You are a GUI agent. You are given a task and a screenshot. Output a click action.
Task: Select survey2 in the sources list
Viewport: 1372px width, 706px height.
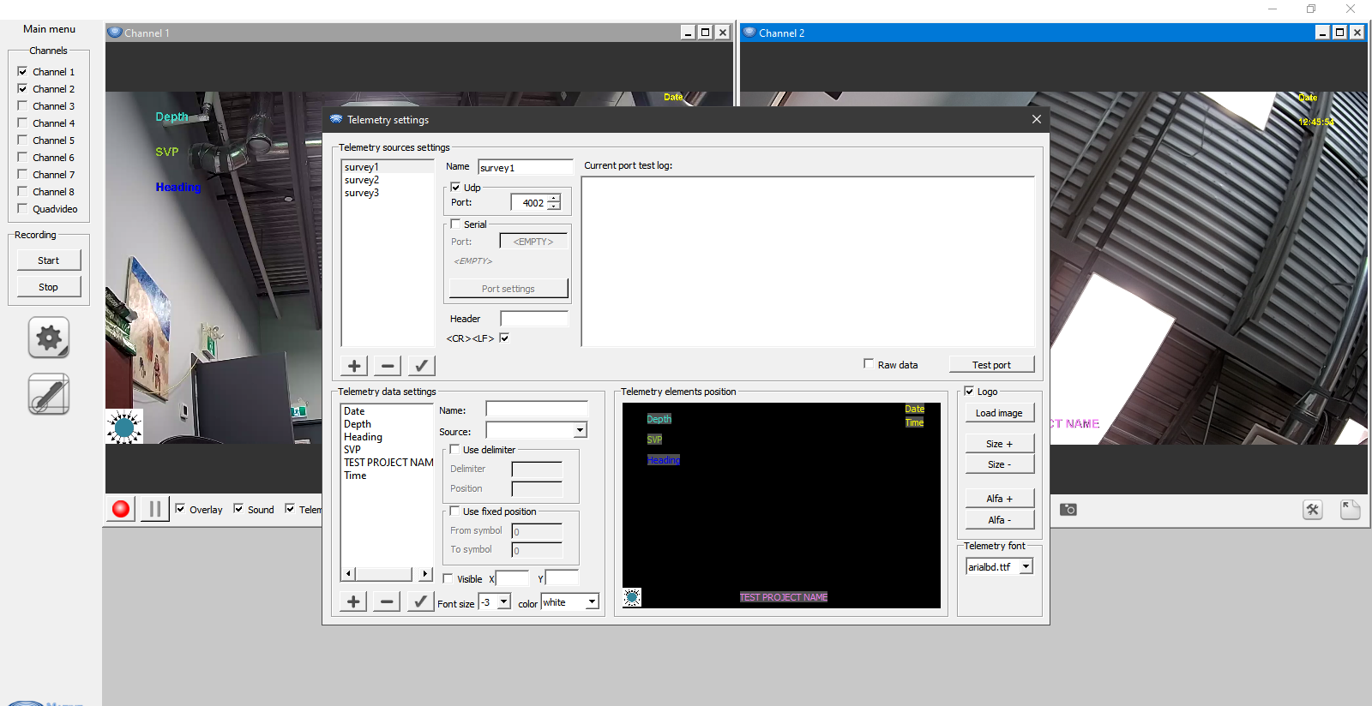coord(362,180)
